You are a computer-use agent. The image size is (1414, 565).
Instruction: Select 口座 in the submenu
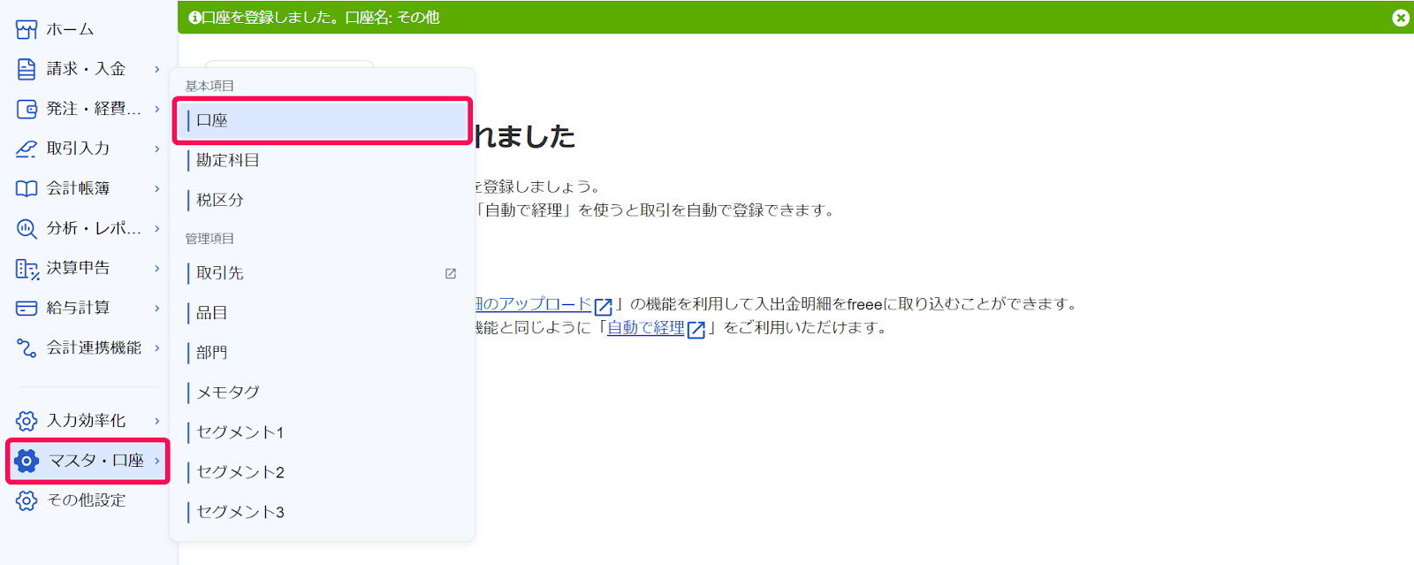coord(322,120)
